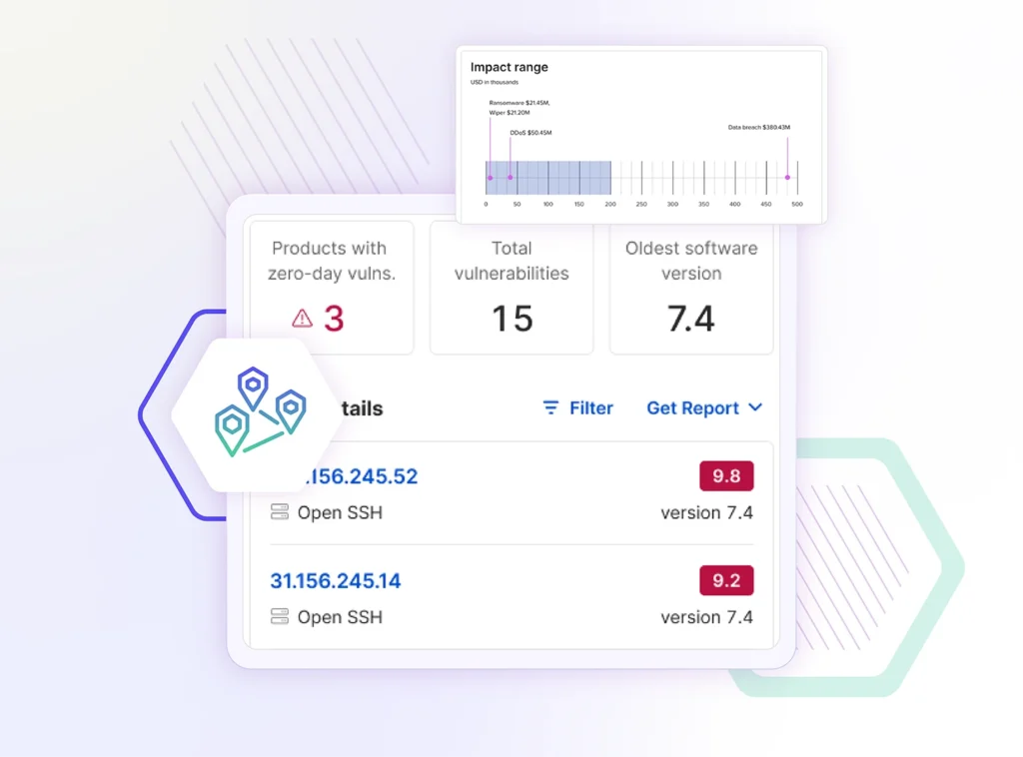Select the Products with zero-day vulns card
The height and width of the screenshot is (757, 1023).
click(330, 288)
